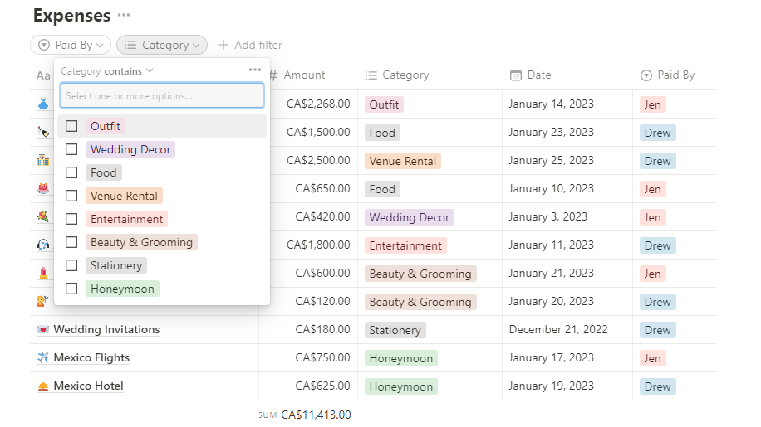Tick the Food option checkbox
This screenshot has width=761, height=427.
click(x=71, y=172)
